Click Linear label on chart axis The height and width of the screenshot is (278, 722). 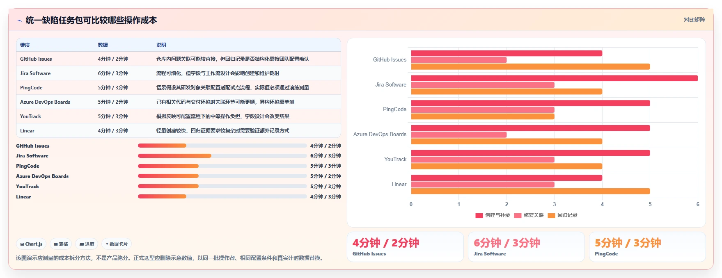(399, 185)
